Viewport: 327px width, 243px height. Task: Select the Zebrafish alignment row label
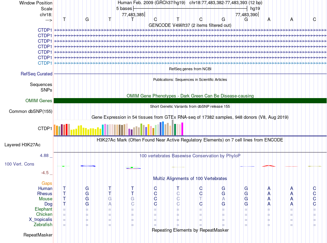(43, 225)
